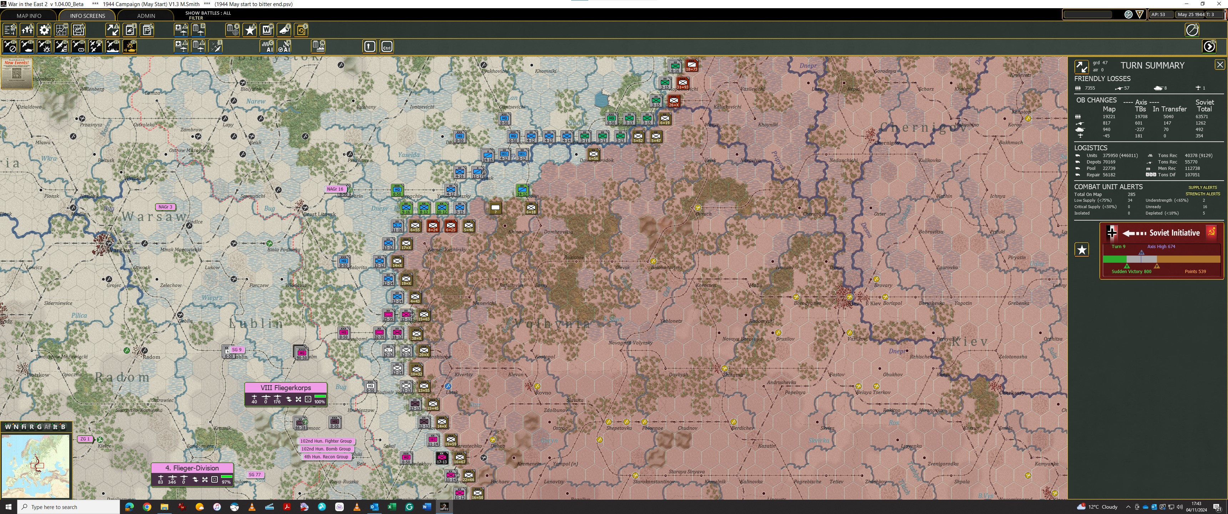Click the round airplane-and-wrench icon beside search field
Screen dimensions: 1228x514
coord(1128,14)
